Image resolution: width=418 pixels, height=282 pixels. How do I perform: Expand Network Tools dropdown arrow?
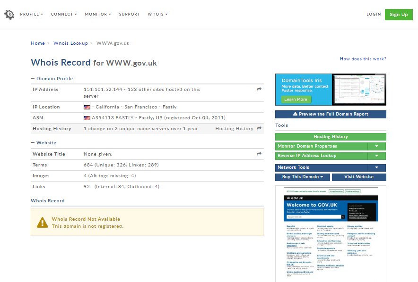click(376, 167)
